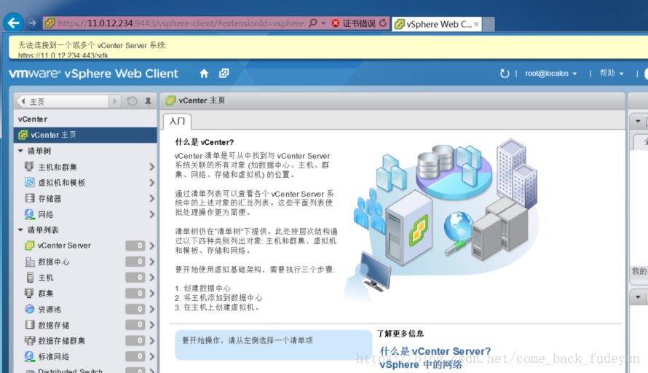Switch to the 入门 tab
Image resolution: width=648 pixels, height=373 pixels.
point(178,121)
